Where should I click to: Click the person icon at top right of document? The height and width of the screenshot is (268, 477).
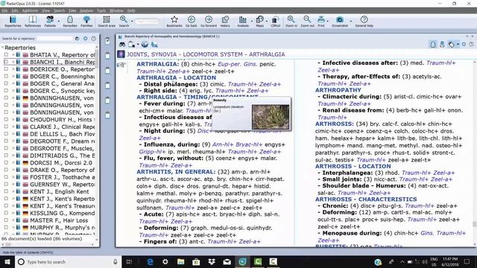(442, 45)
